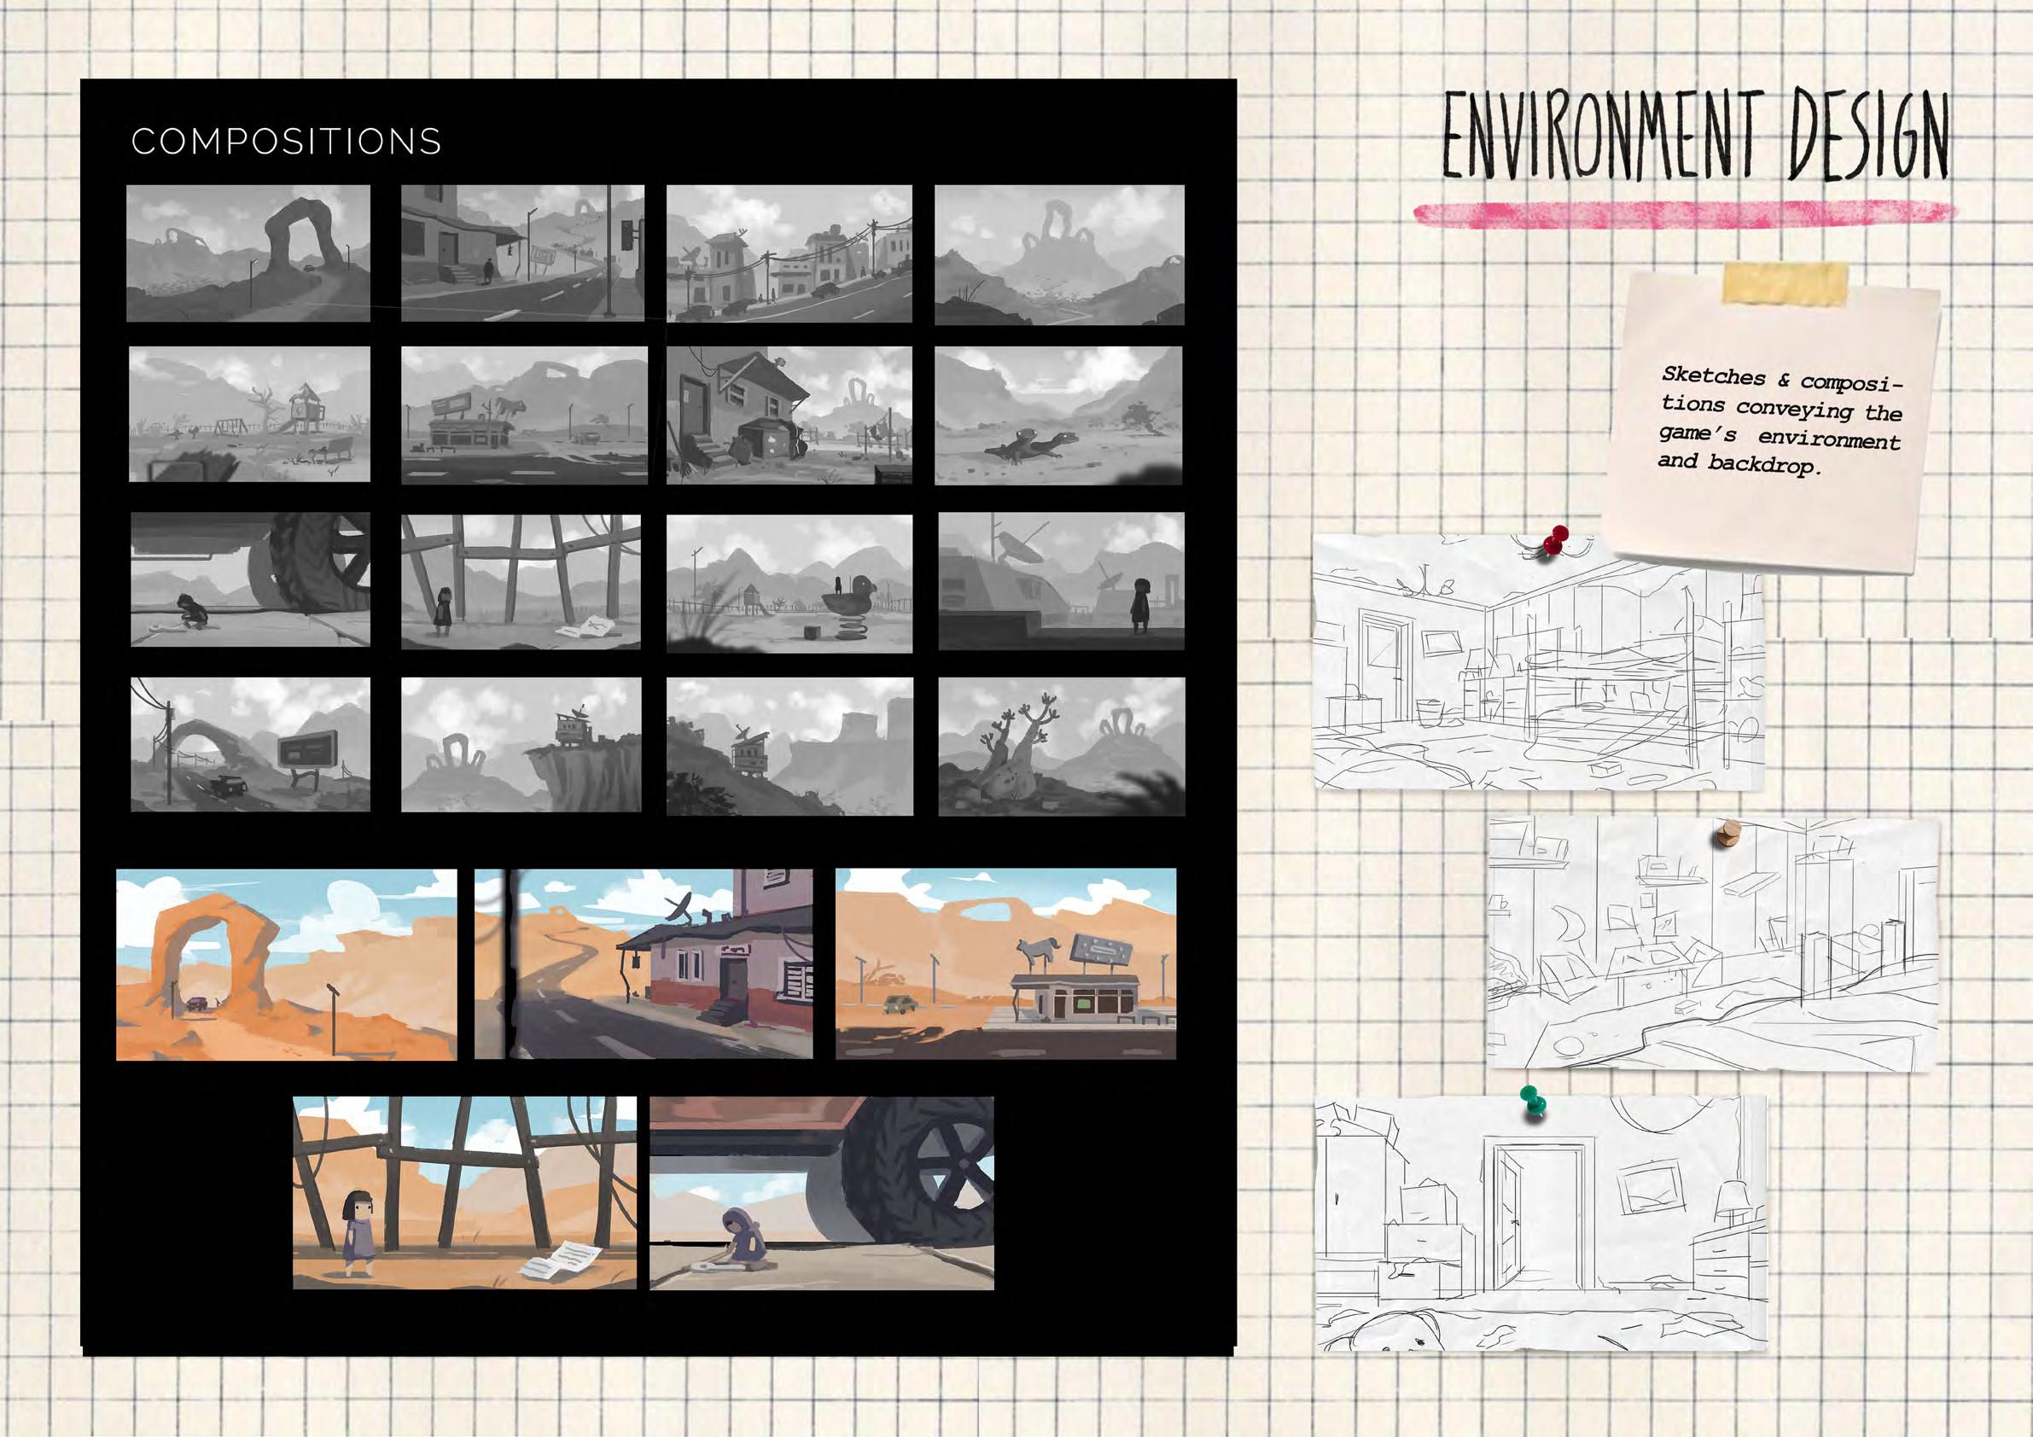Select colored girl under wooden scaffolding painting
The image size is (2033, 1437).
pos(464,1192)
